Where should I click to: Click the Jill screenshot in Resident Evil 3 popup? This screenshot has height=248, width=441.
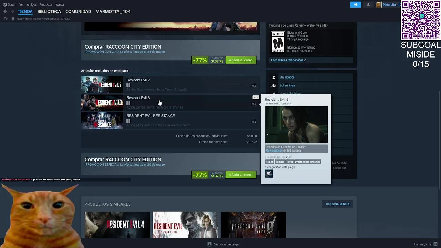[296, 125]
